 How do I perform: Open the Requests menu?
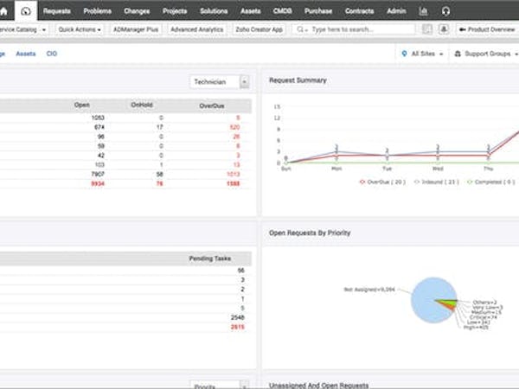pos(56,11)
